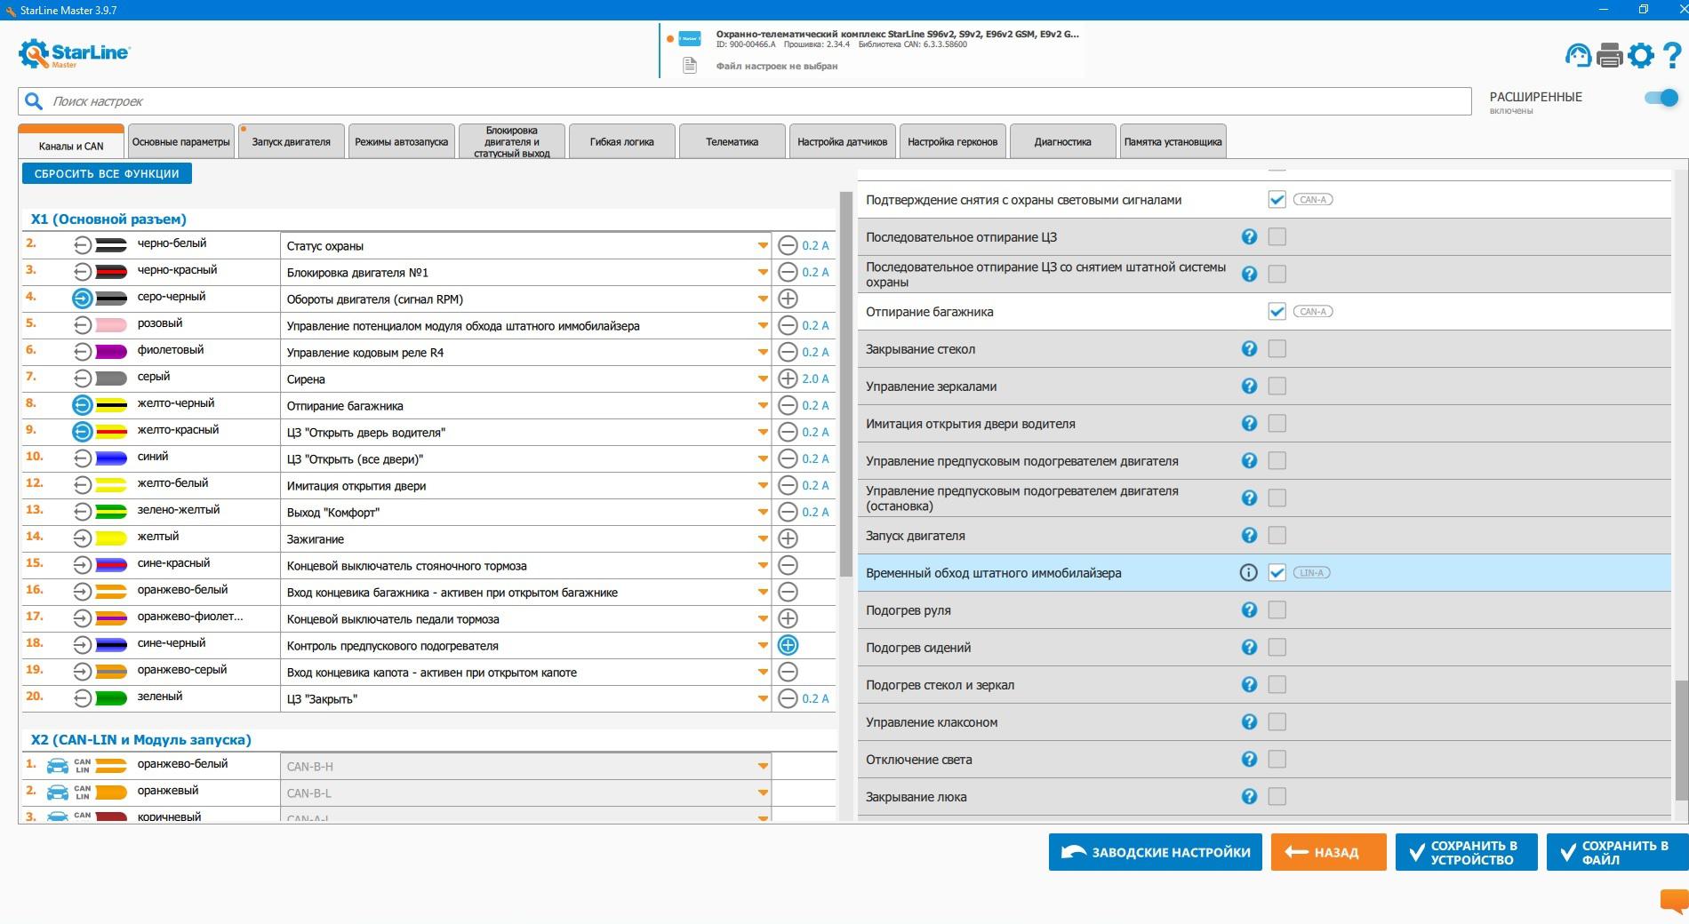Click polarity plus icon for Зажигание row
Viewport: 1689px width, 924px height.
tap(788, 538)
